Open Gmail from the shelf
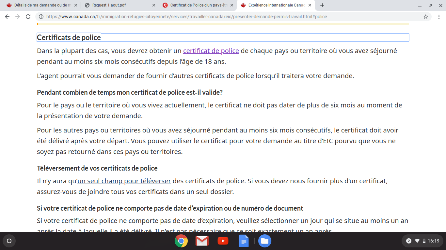446x250 pixels. click(x=202, y=241)
